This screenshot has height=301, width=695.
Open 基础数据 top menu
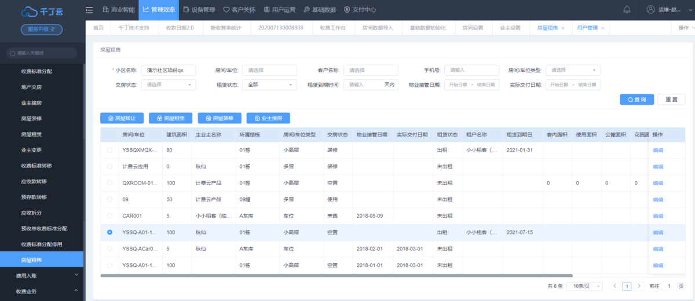pos(319,10)
